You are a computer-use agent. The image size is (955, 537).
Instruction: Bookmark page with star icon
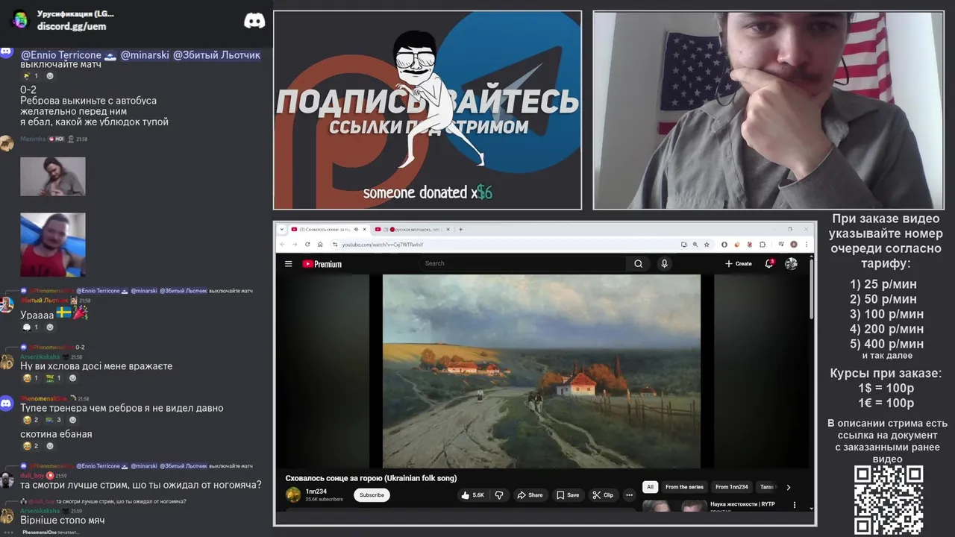(707, 245)
